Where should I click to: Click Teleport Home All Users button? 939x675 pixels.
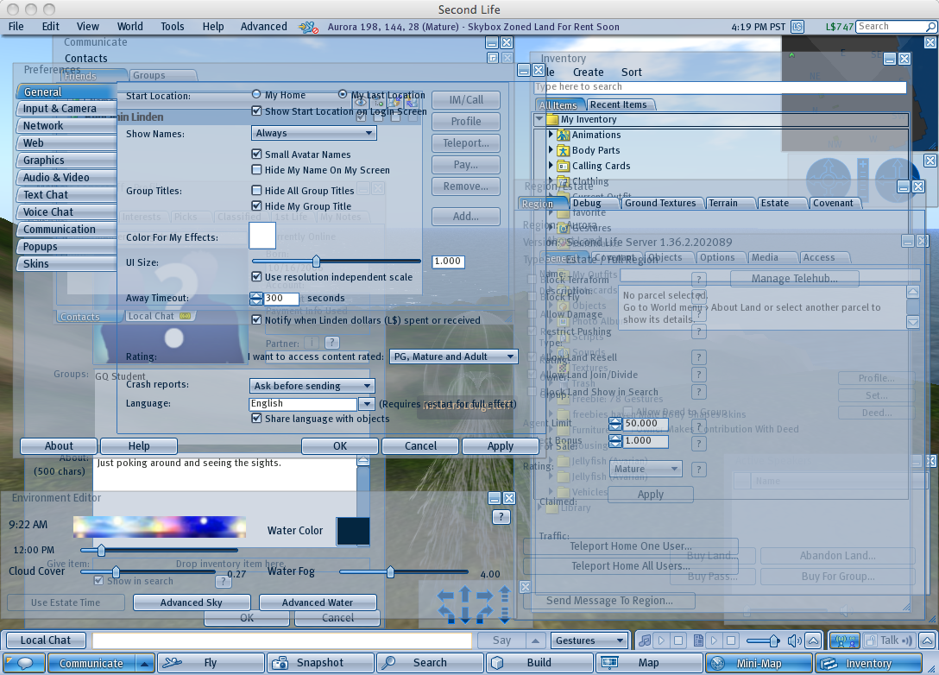[631, 566]
